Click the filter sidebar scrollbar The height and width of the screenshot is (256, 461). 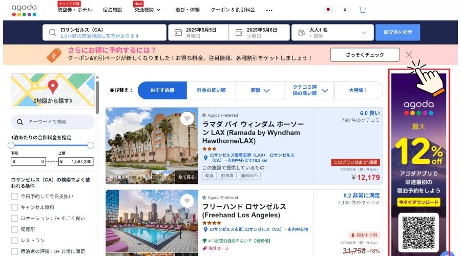click(x=97, y=97)
